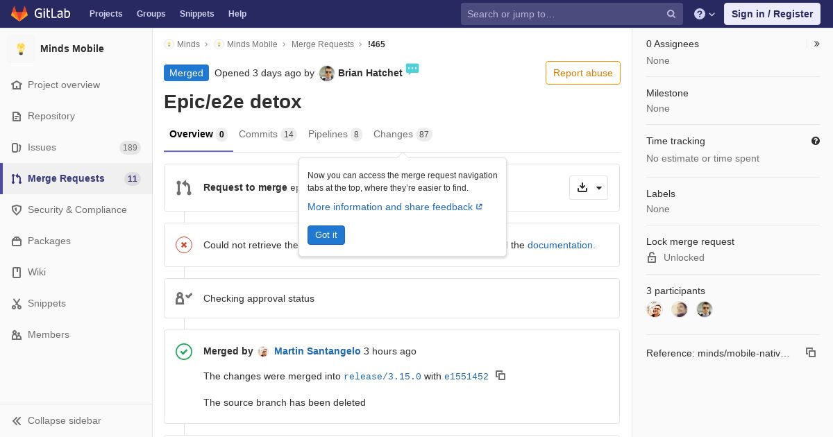The image size is (833, 437).
Task: Dismiss the popover with Got it
Action: 326,235
